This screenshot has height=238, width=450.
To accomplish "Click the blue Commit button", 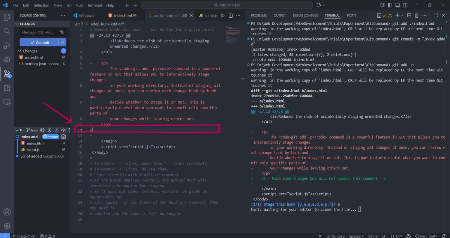I will click(x=39, y=42).
